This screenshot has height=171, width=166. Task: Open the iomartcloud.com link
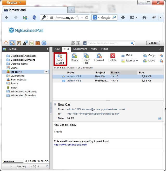pyautogui.click(x=70, y=145)
